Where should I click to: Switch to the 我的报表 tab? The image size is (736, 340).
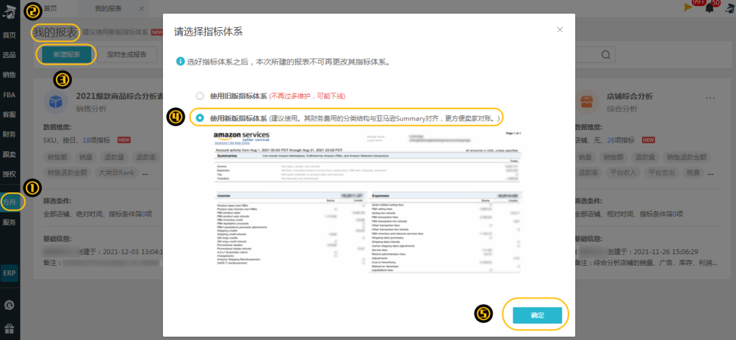pyautogui.click(x=108, y=8)
